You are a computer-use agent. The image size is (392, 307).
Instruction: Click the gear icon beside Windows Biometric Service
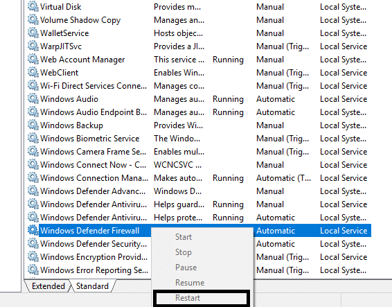coord(33,139)
